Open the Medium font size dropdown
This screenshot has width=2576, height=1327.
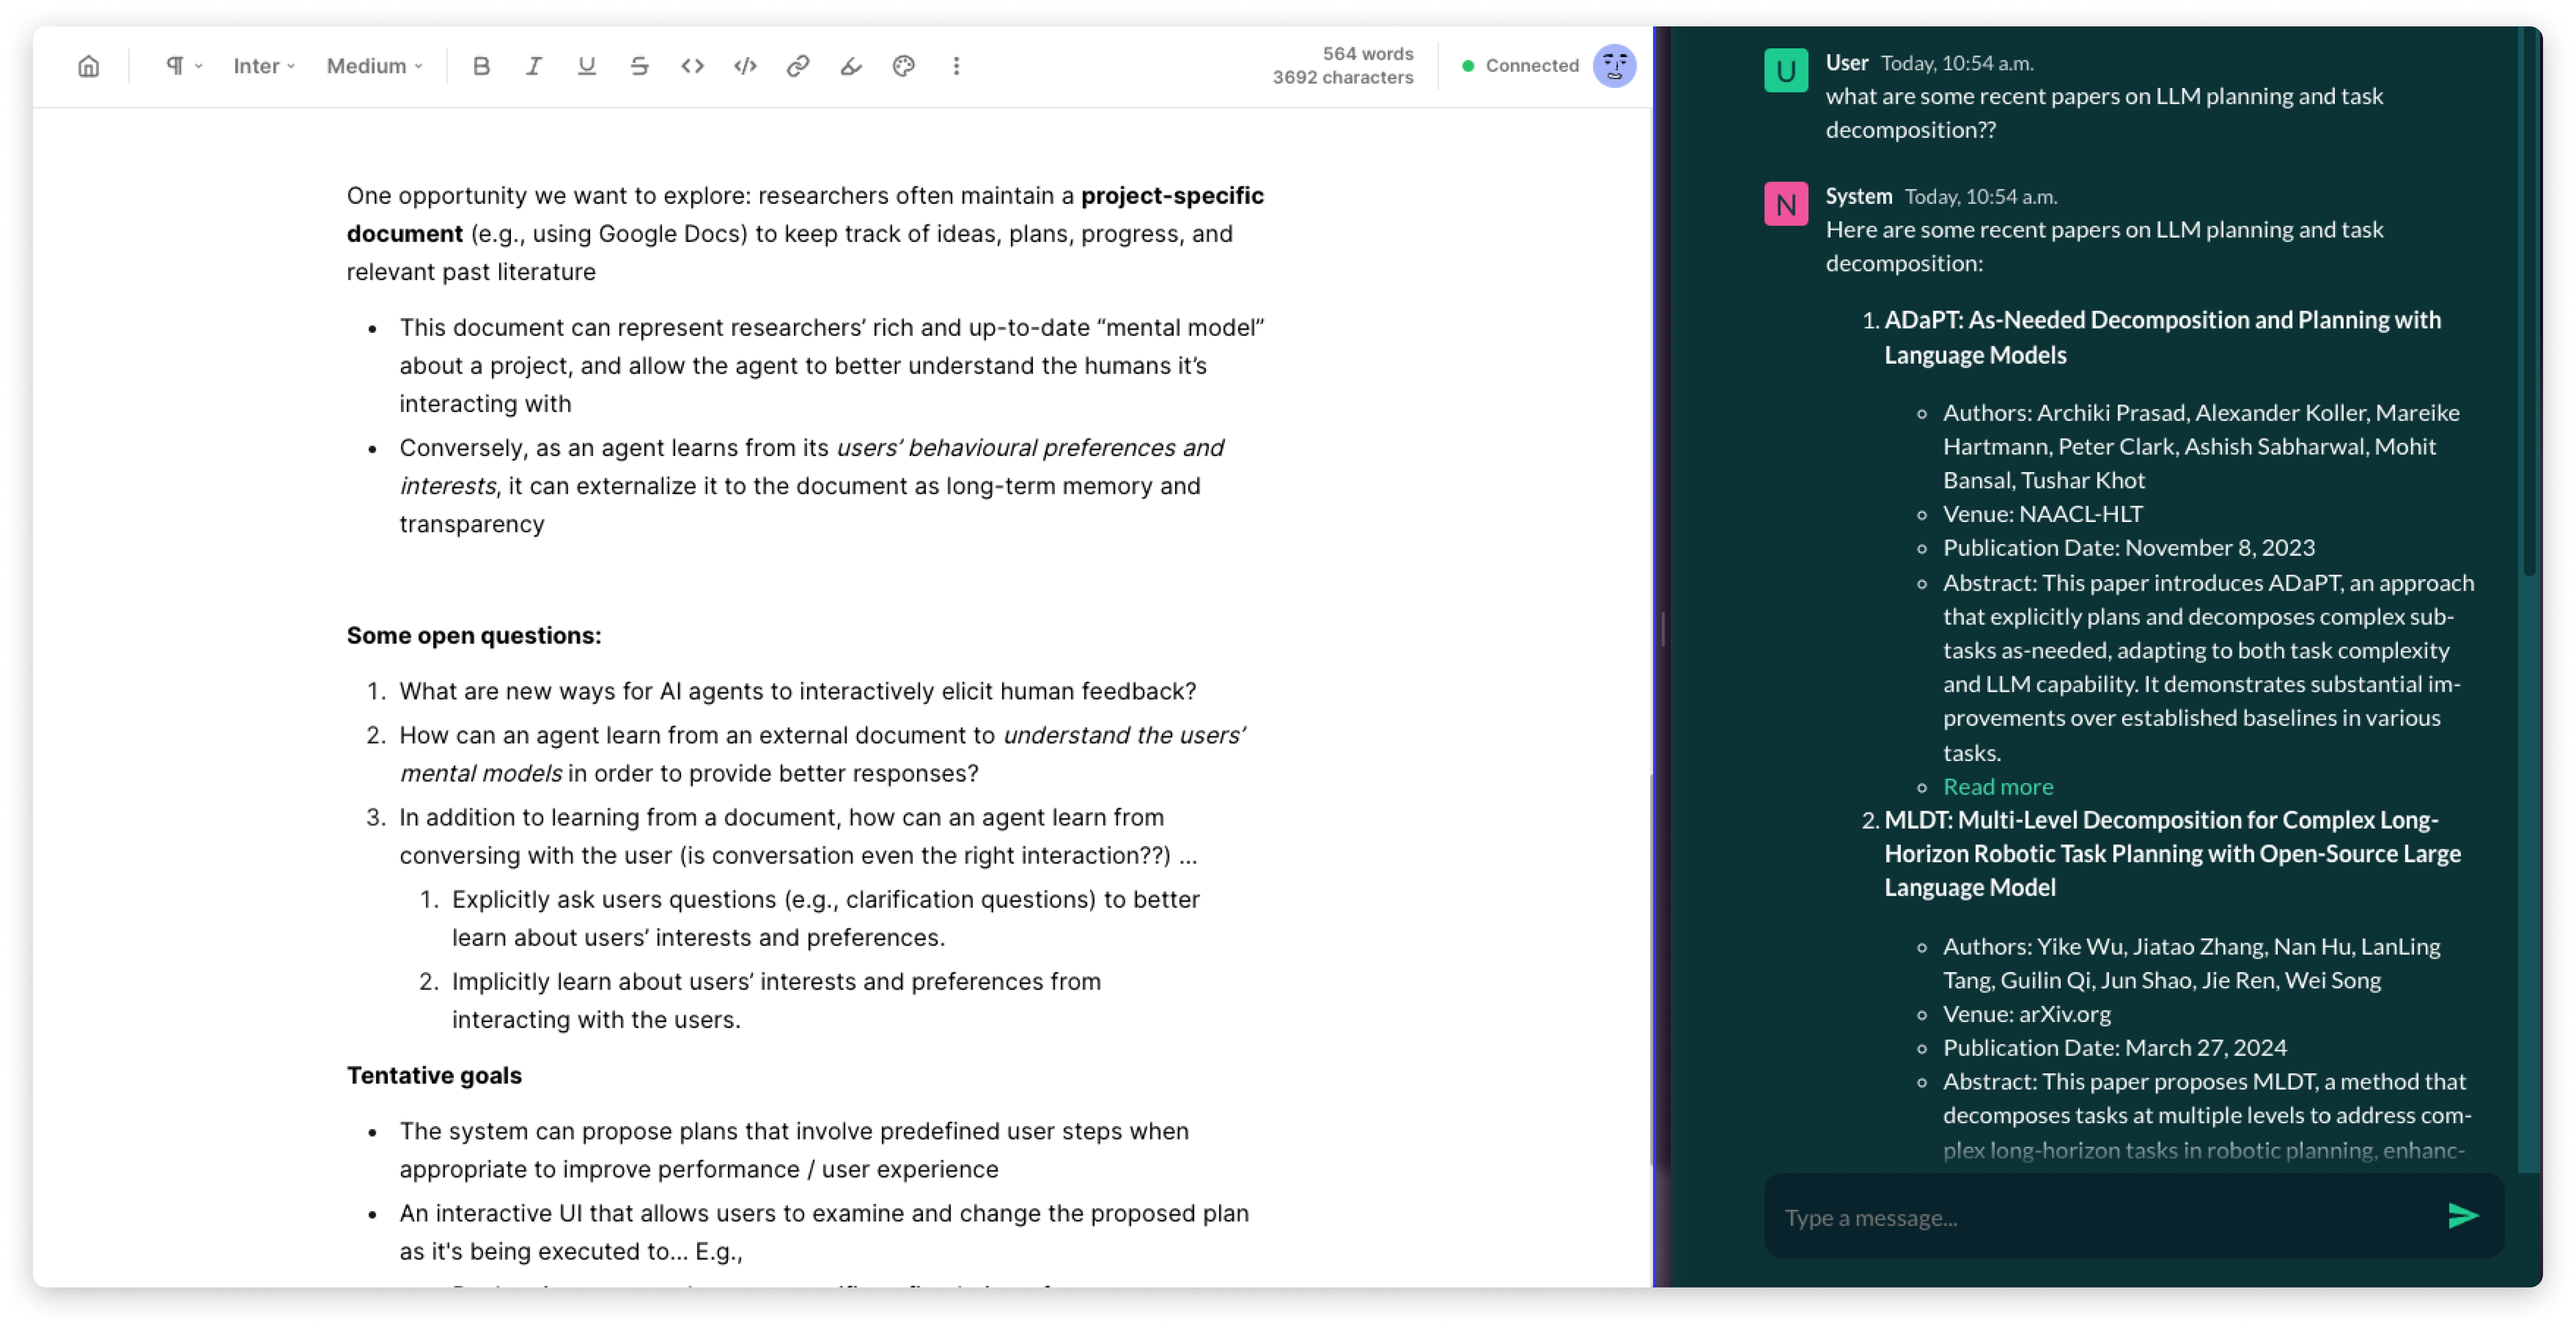pyautogui.click(x=374, y=66)
